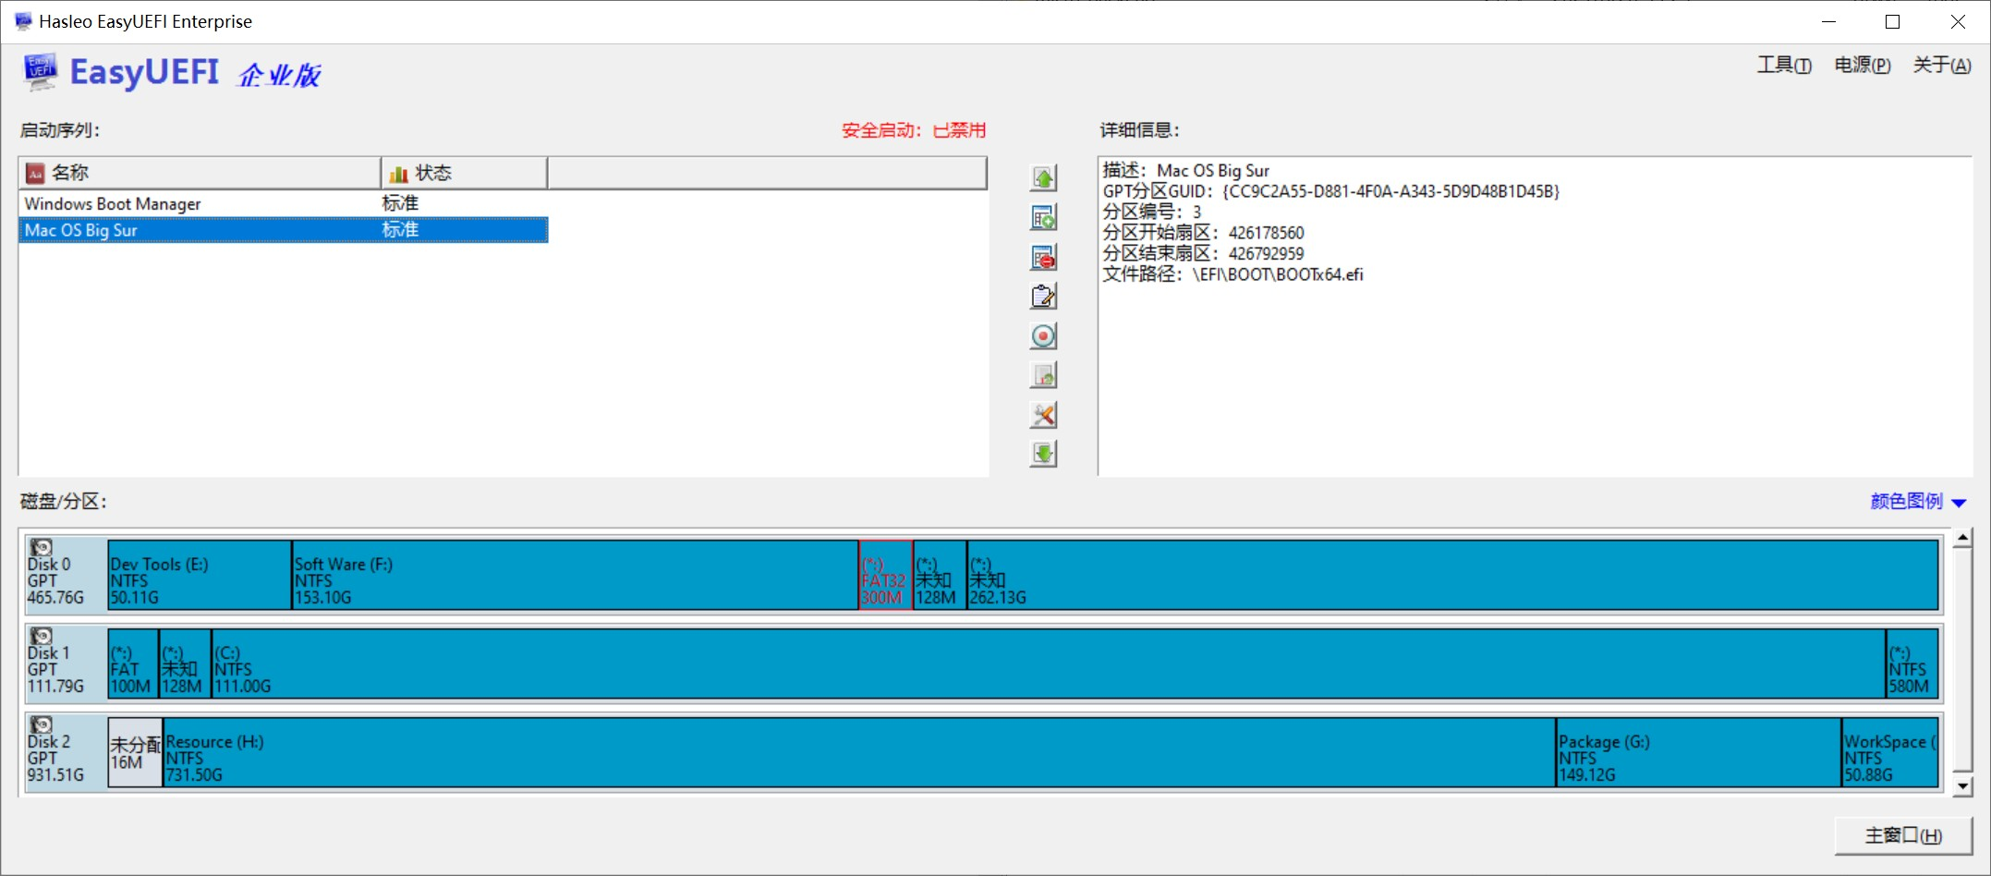Select the 128M unknown partition on Disk 0
The height and width of the screenshot is (876, 1991).
tap(940, 575)
